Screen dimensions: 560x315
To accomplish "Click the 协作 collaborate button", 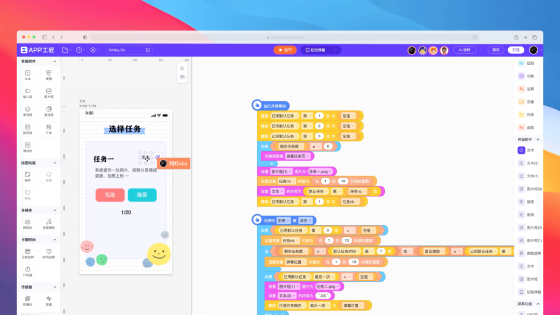I will pos(464,50).
